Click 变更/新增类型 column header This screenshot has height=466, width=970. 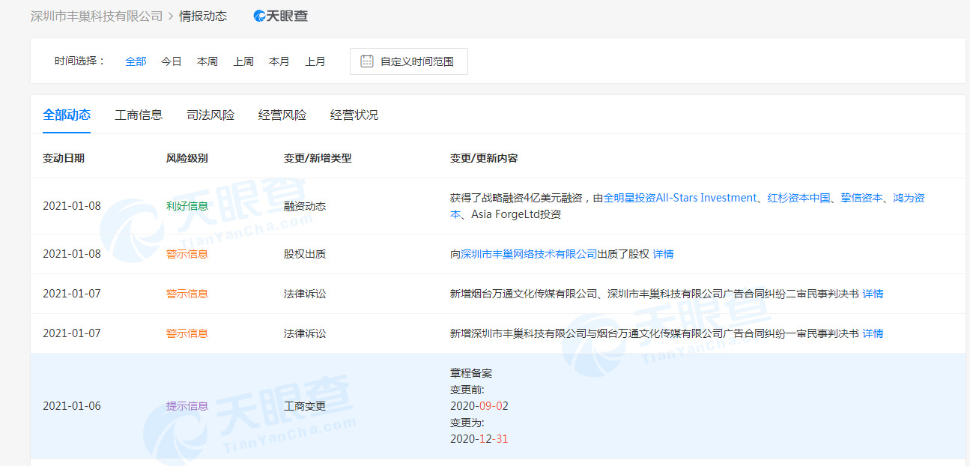pos(318,158)
